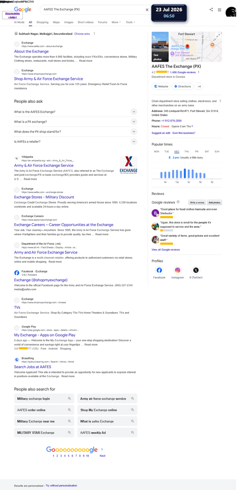Click search icon beside AAFES order online
The image size is (239, 490).
pyautogui.click(x=69, y=410)
